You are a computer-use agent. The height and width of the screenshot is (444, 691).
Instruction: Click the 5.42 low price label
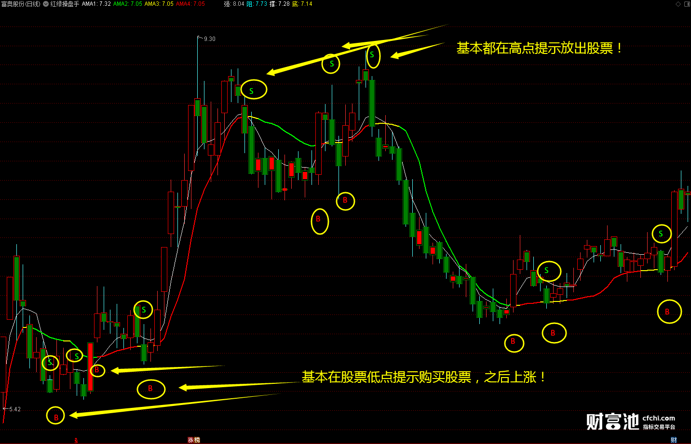(15, 409)
